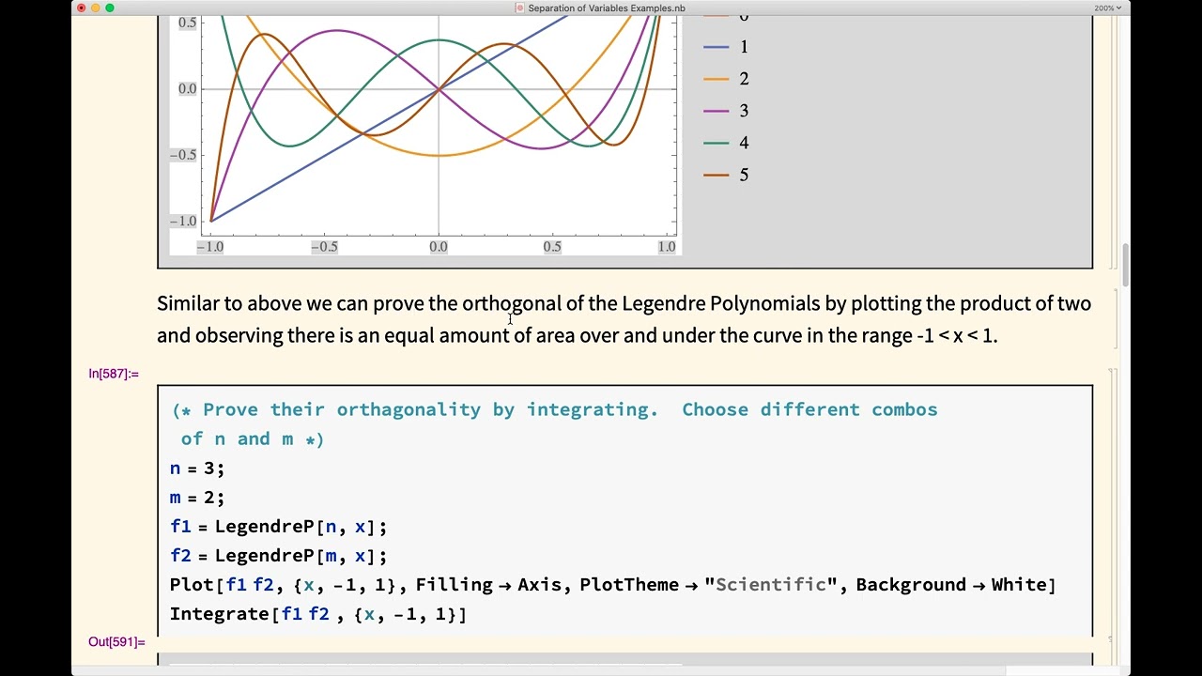1202x676 pixels.
Task: Close the notebook window with the red button
Action: [x=81, y=8]
